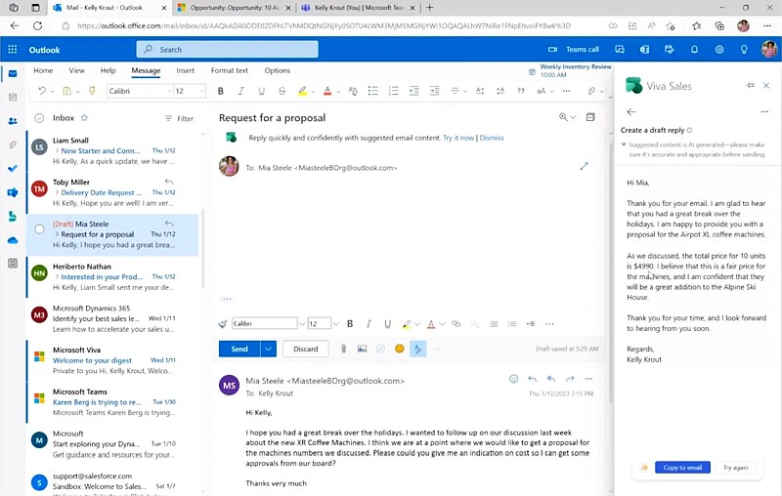Open the Insert ribbon tab
Image resolution: width=782 pixels, height=496 pixels.
(185, 70)
